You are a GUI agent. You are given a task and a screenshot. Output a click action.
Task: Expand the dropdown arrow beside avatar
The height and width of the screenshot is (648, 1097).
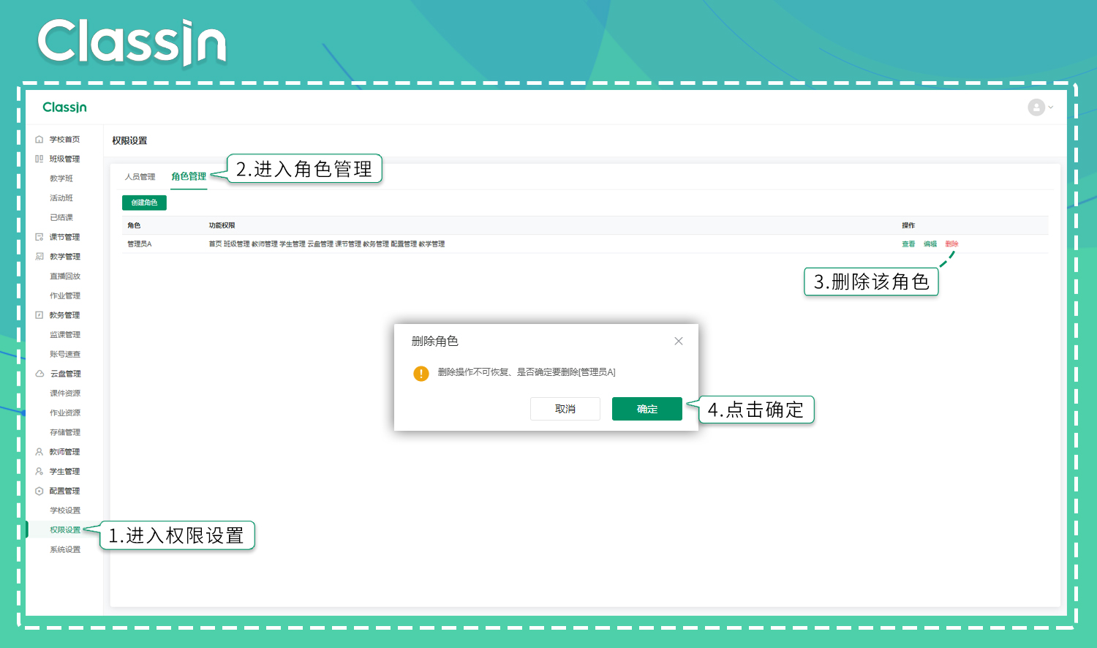pyautogui.click(x=1051, y=108)
